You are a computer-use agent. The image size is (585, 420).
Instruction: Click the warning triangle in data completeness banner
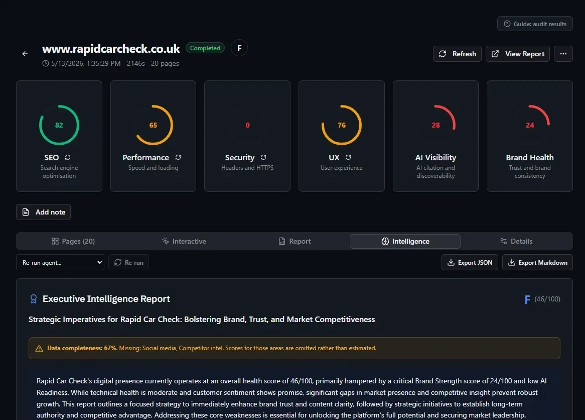pyautogui.click(x=39, y=349)
